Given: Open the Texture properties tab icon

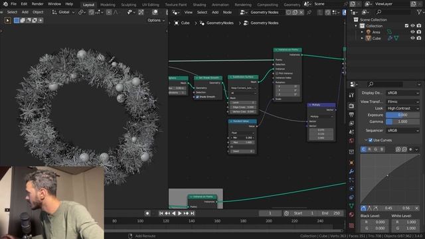Looking at the screenshot, I should 351,225.
